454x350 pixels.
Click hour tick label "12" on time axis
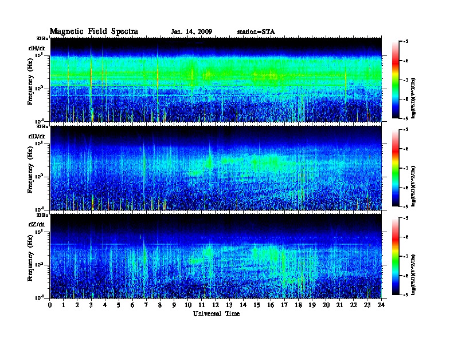(216, 305)
